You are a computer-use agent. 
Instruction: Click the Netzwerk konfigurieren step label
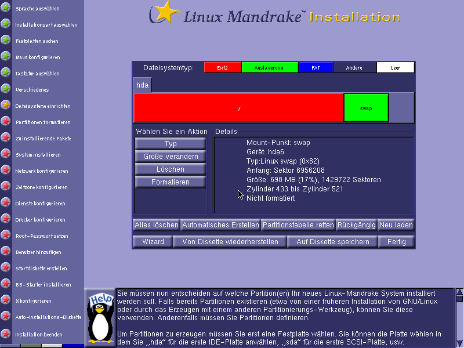coord(42,171)
